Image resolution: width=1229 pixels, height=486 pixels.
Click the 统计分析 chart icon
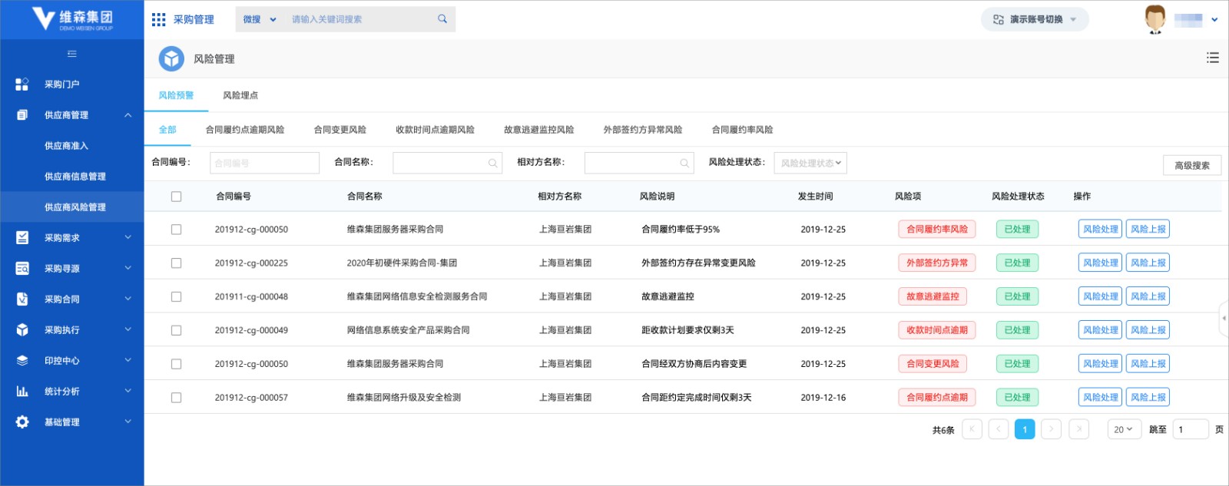(x=22, y=392)
